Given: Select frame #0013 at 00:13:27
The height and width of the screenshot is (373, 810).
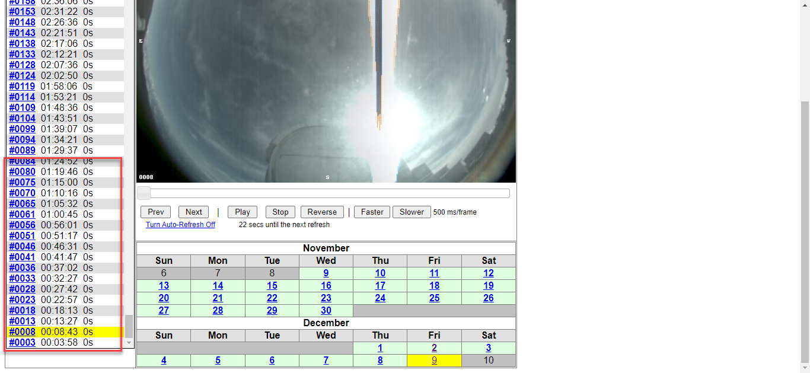Looking at the screenshot, I should 23,321.
